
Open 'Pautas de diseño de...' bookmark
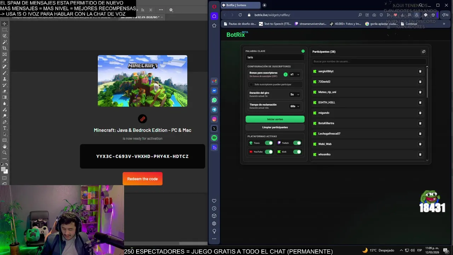(239, 24)
